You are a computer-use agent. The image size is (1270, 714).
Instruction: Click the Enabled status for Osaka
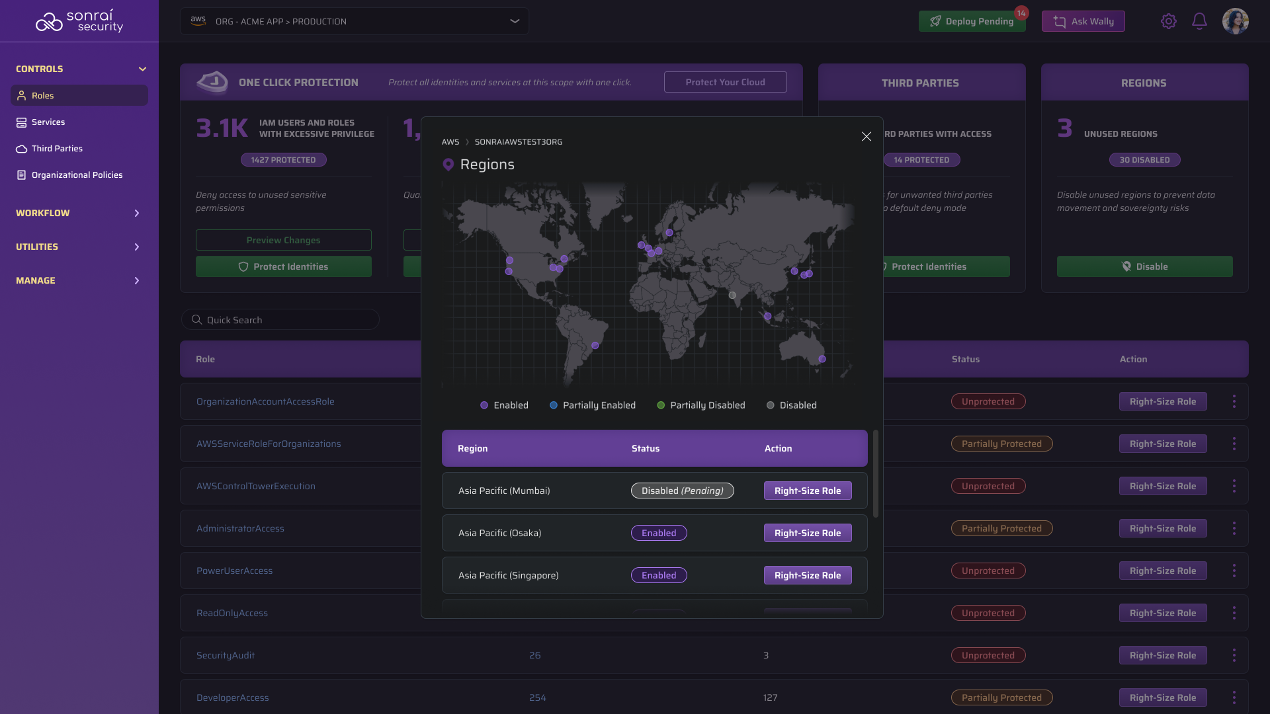tap(659, 533)
